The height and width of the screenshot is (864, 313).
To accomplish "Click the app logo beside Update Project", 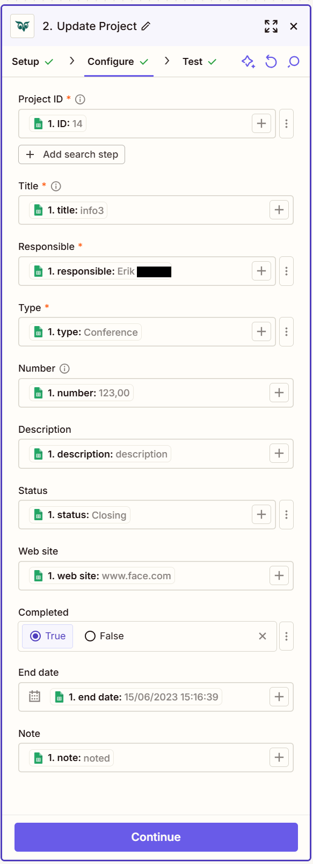I will (22, 26).
